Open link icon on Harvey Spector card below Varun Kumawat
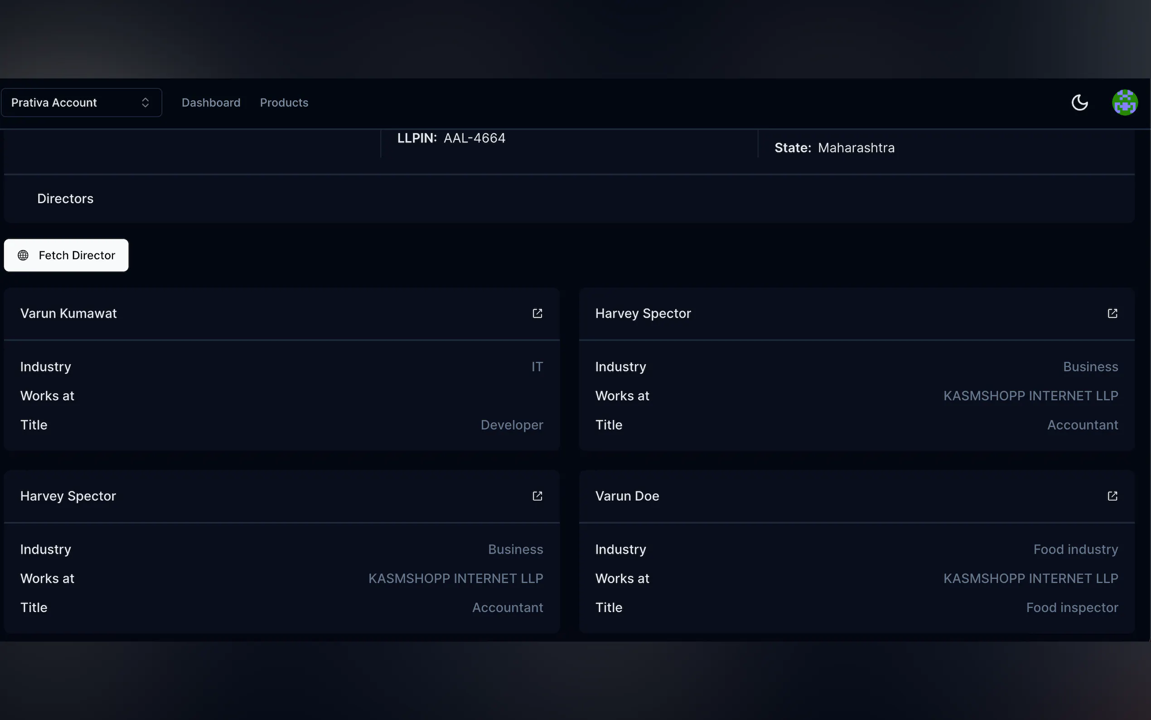This screenshot has height=720, width=1151. pos(537,496)
